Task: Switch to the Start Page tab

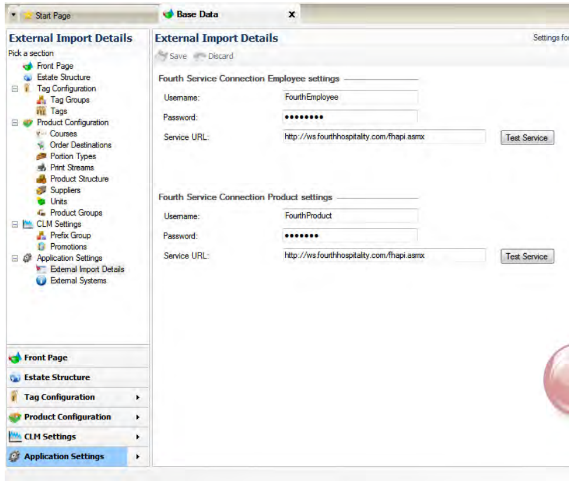Action: (88, 15)
